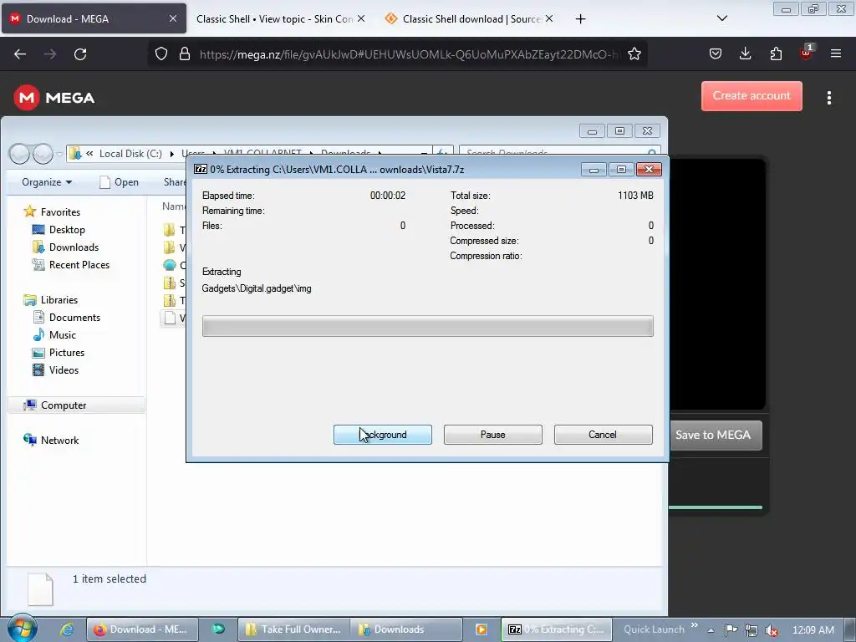
Task: Select Network in Explorer sidebar
Action: (59, 440)
